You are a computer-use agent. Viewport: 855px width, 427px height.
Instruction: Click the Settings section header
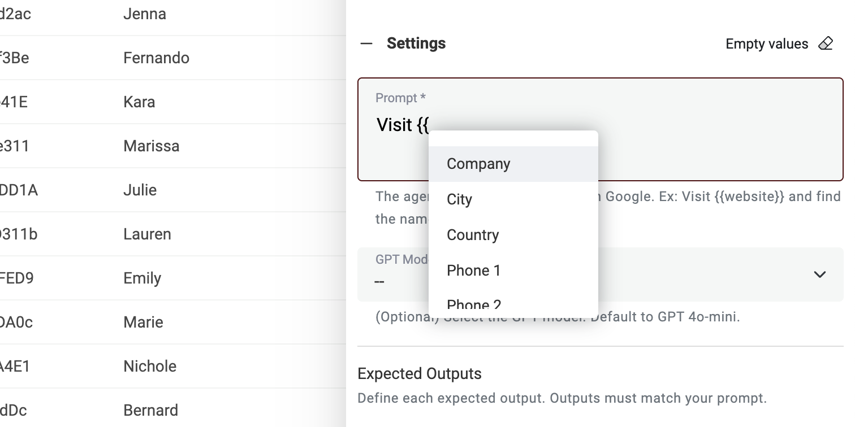click(416, 43)
